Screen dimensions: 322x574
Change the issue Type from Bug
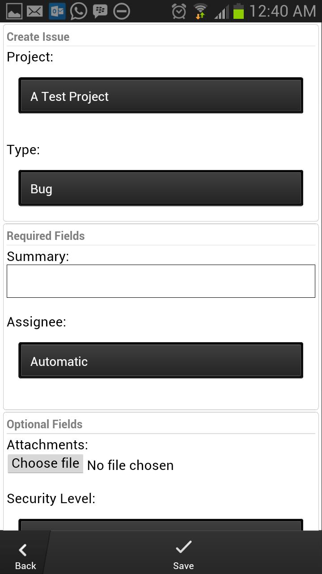(x=161, y=188)
